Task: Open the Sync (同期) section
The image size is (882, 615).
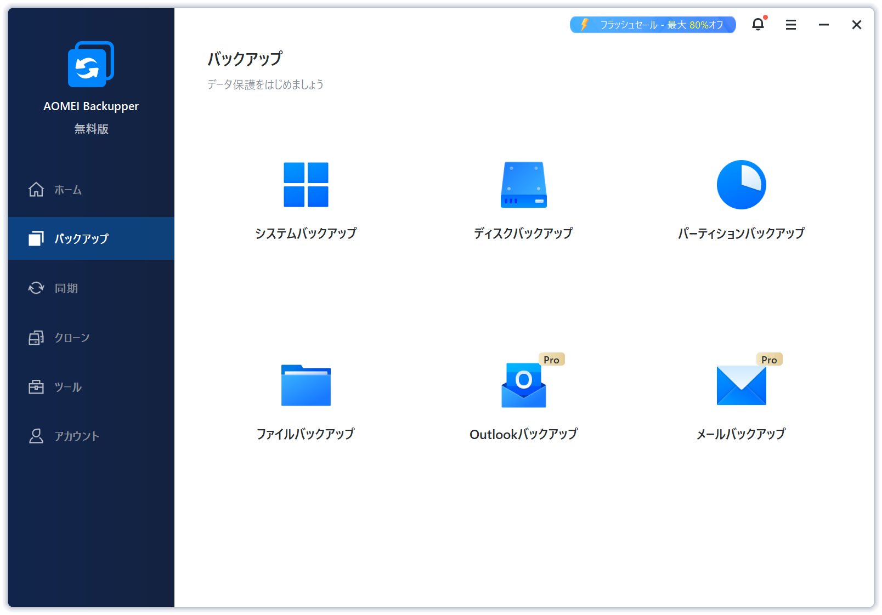Action: pos(66,288)
